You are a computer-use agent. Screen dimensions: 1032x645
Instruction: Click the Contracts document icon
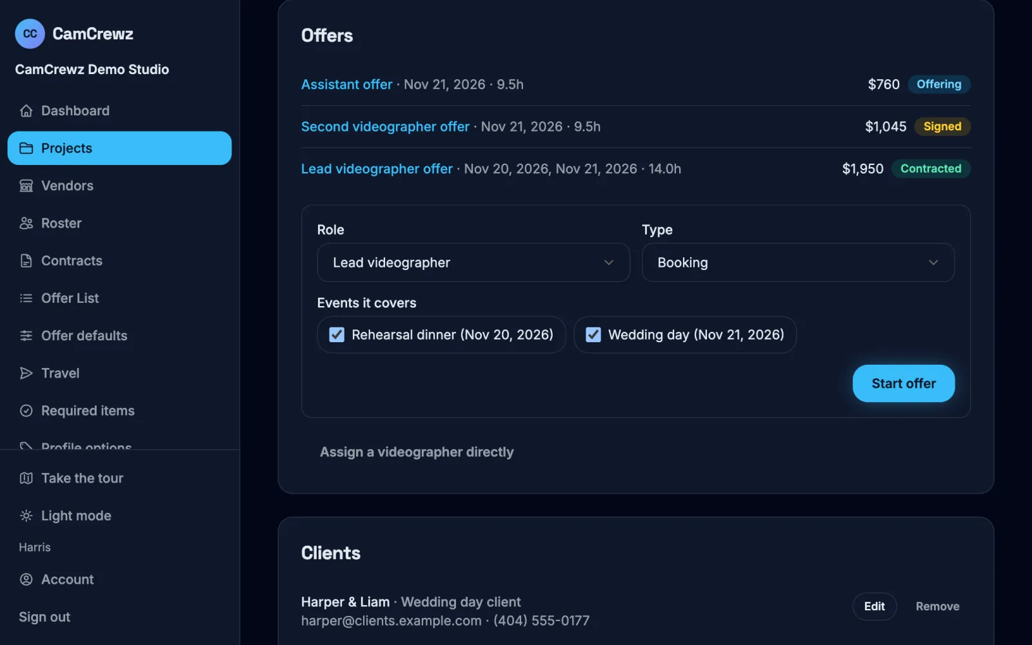[x=26, y=260]
